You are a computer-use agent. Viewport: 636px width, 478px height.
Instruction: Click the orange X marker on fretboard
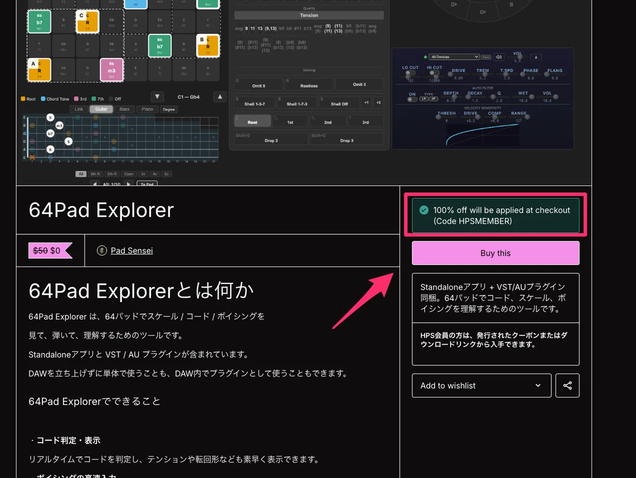(32, 157)
